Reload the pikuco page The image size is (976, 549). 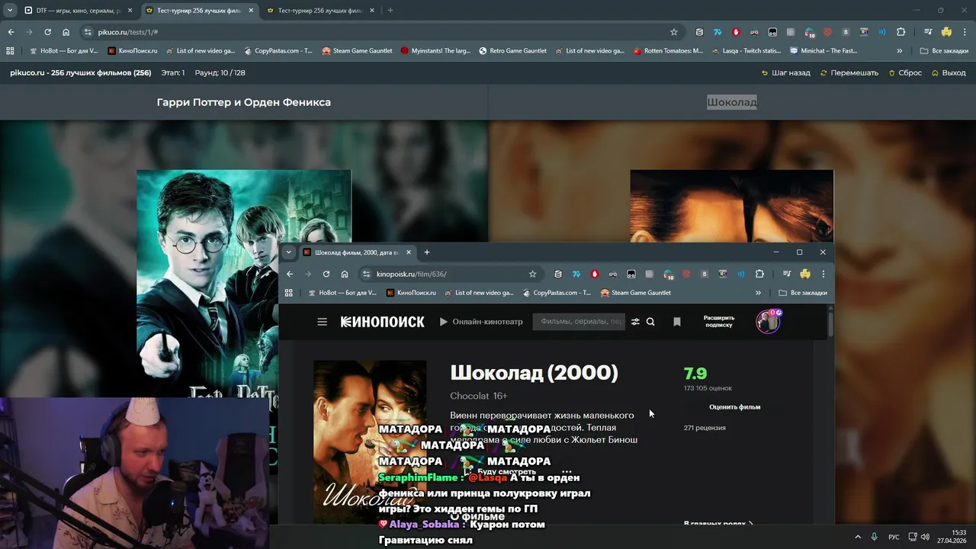coord(47,32)
